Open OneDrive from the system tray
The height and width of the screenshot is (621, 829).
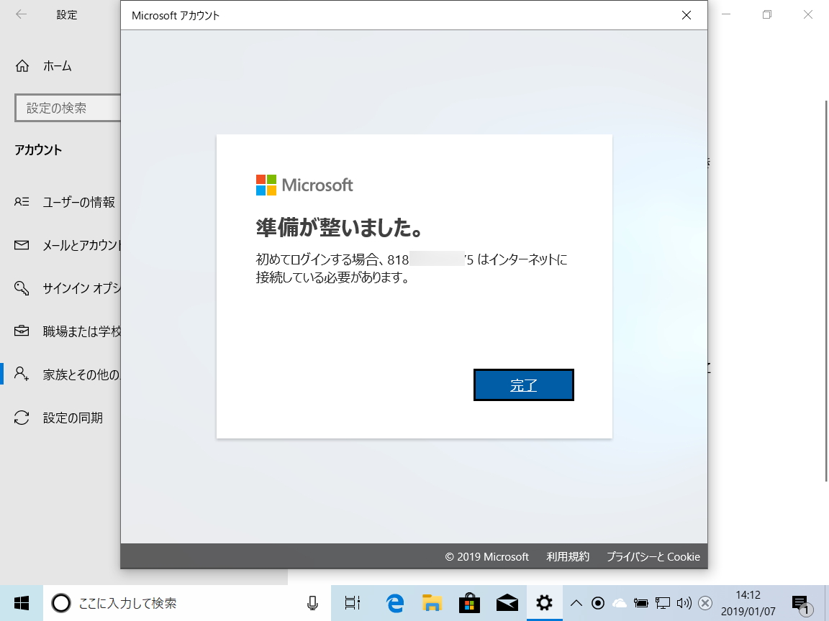[x=620, y=603]
